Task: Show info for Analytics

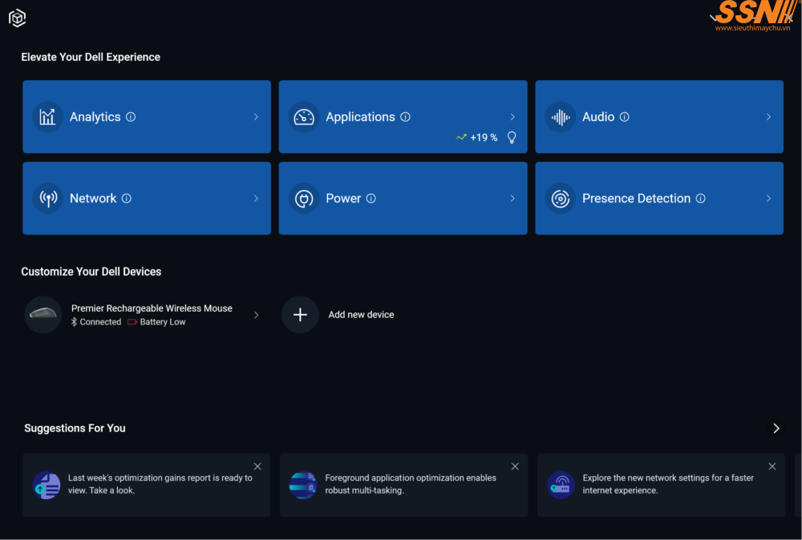Action: coord(131,117)
